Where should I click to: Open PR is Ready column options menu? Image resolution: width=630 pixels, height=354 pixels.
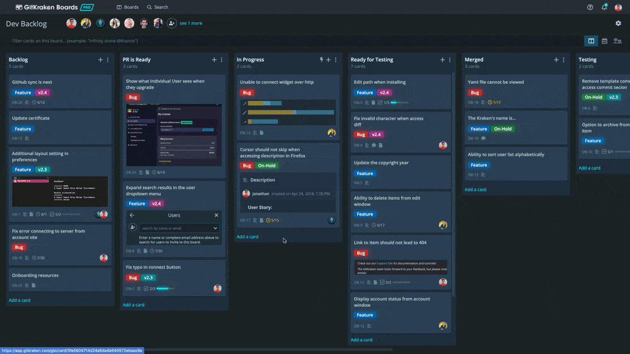[221, 60]
